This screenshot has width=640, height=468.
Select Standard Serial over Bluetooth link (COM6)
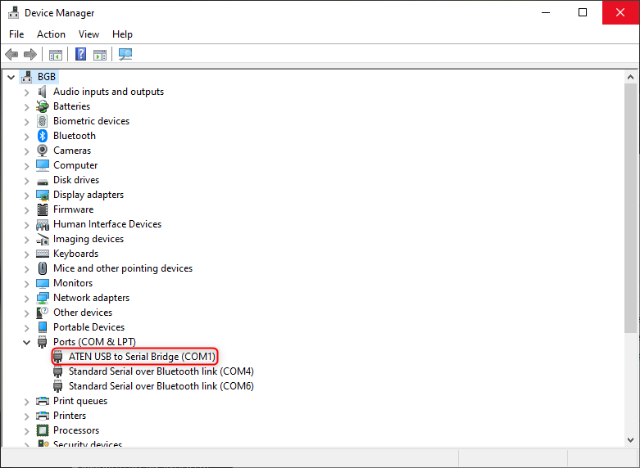pyautogui.click(x=161, y=386)
